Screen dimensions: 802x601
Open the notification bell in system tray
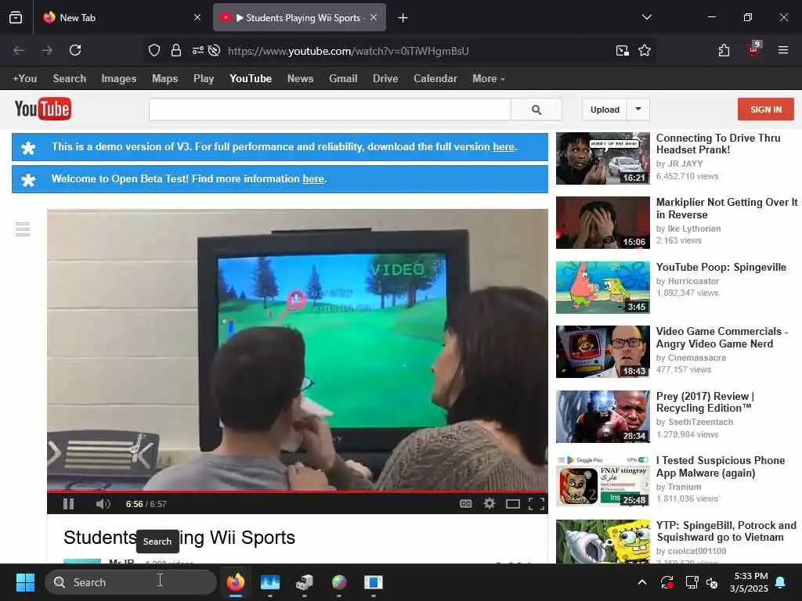pos(781,582)
